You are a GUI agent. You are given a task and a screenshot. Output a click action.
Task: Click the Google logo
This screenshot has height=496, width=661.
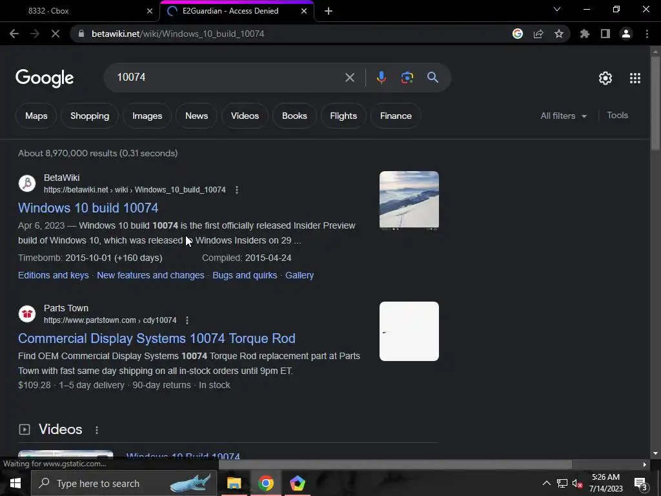(45, 78)
